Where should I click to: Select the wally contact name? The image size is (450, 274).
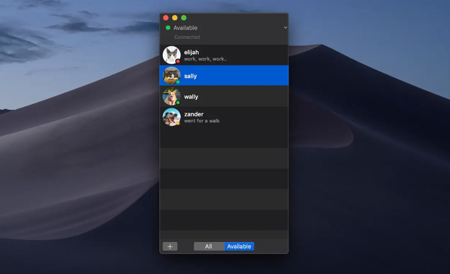191,97
